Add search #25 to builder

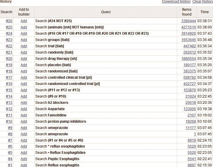click(x=24, y=27)
